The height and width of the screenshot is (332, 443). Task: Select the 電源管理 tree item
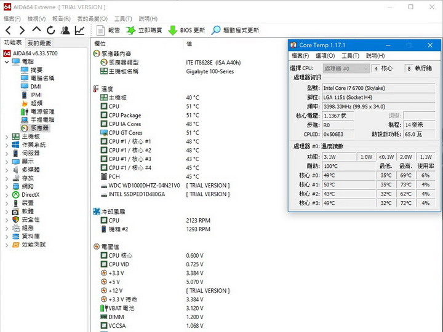coord(42,111)
